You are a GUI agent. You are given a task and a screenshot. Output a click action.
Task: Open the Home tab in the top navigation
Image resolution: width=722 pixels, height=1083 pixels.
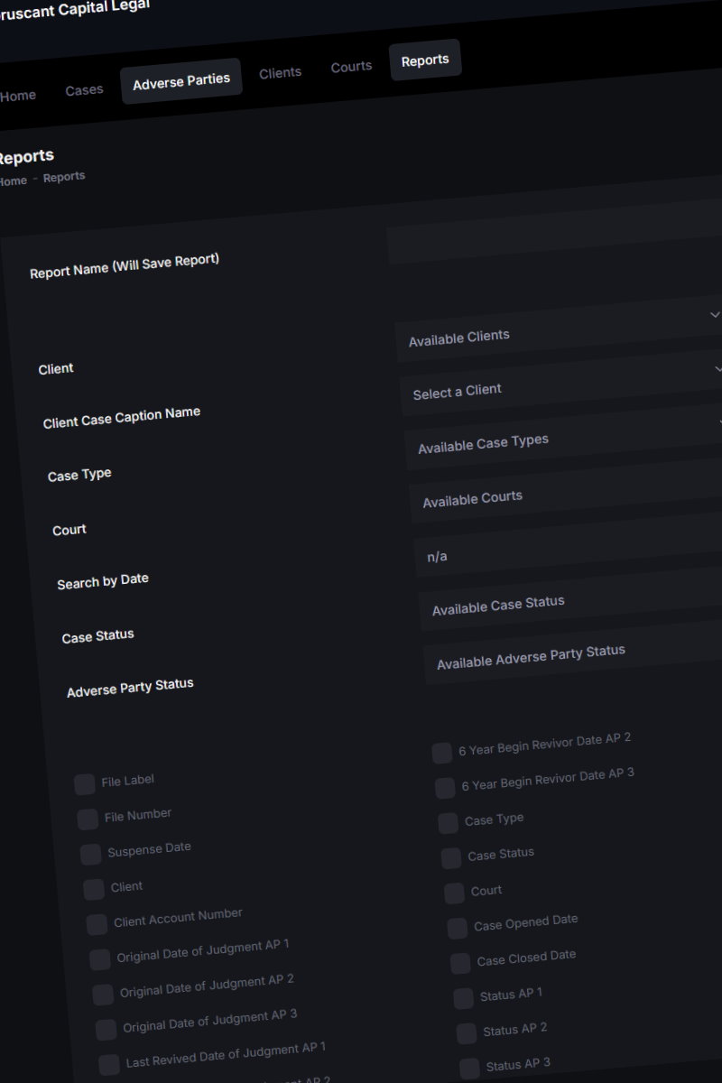[17, 96]
